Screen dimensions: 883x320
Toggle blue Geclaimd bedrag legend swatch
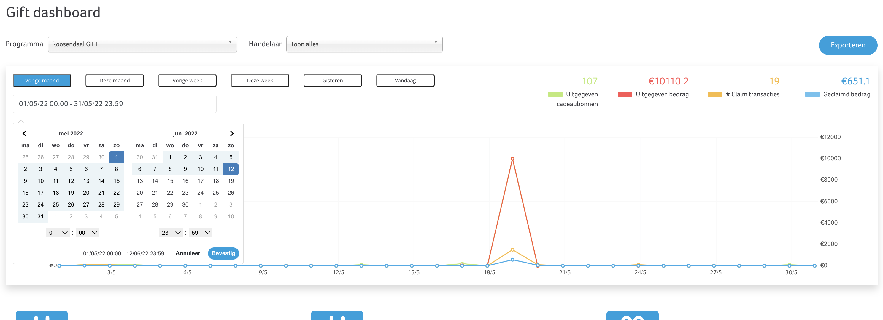[812, 95]
